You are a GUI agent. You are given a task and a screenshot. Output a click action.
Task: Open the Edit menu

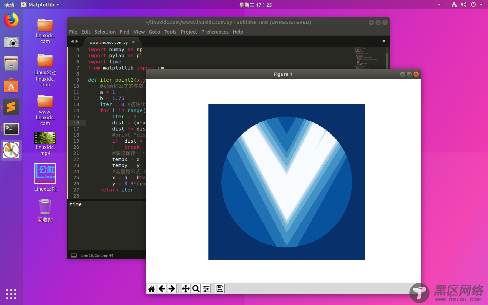pos(86,32)
